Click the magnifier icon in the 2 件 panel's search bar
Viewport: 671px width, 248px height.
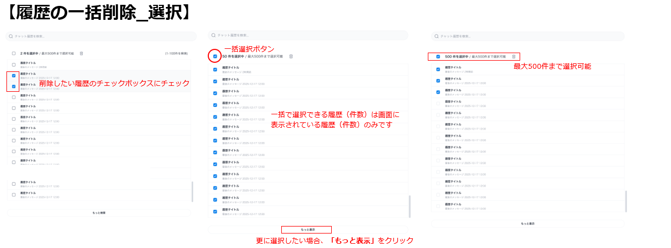click(11, 36)
